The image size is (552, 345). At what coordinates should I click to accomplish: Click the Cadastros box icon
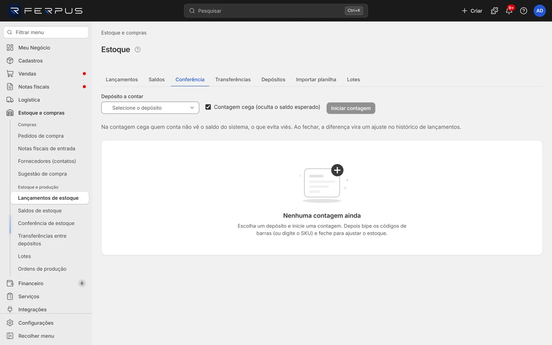point(10,61)
